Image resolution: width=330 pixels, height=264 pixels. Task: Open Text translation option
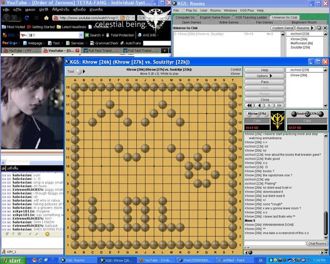(x=55, y=43)
